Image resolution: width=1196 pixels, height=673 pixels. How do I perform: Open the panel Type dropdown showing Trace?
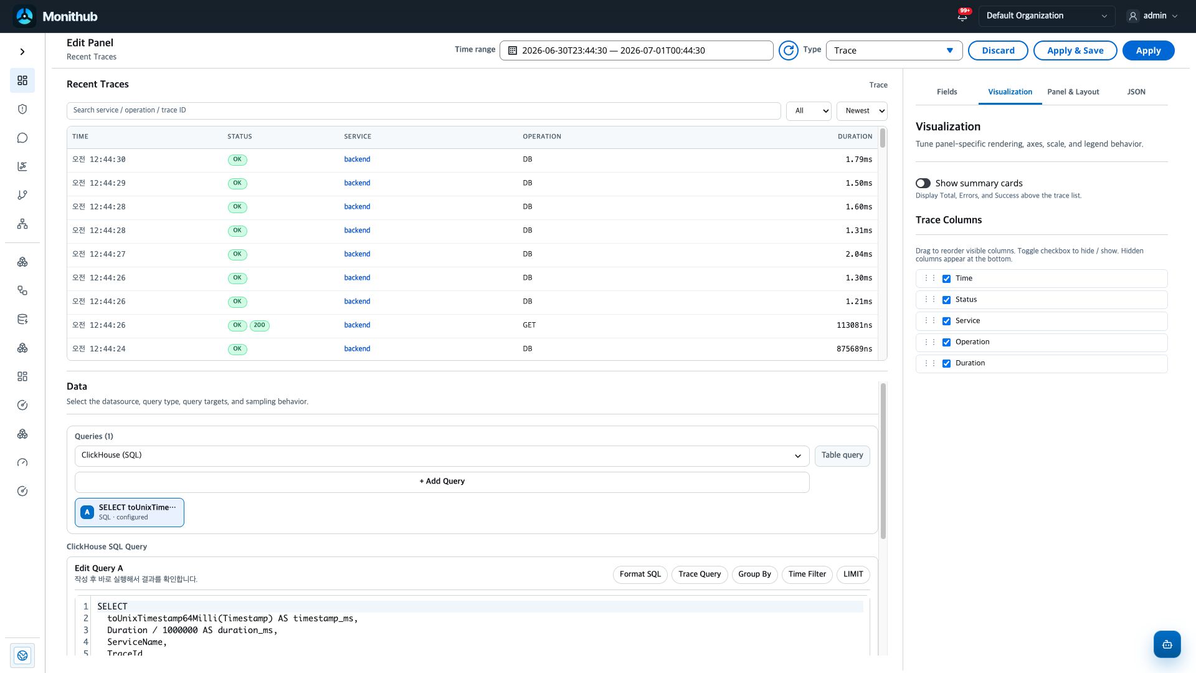pos(894,50)
